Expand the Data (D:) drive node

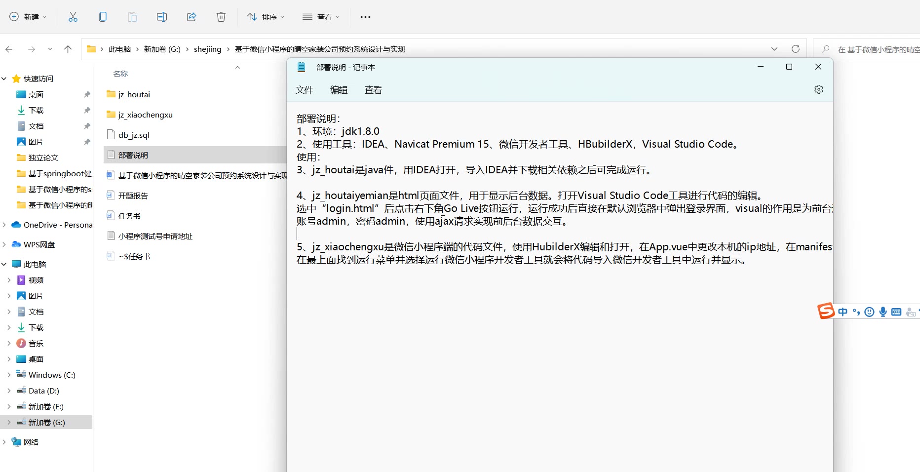click(x=9, y=391)
